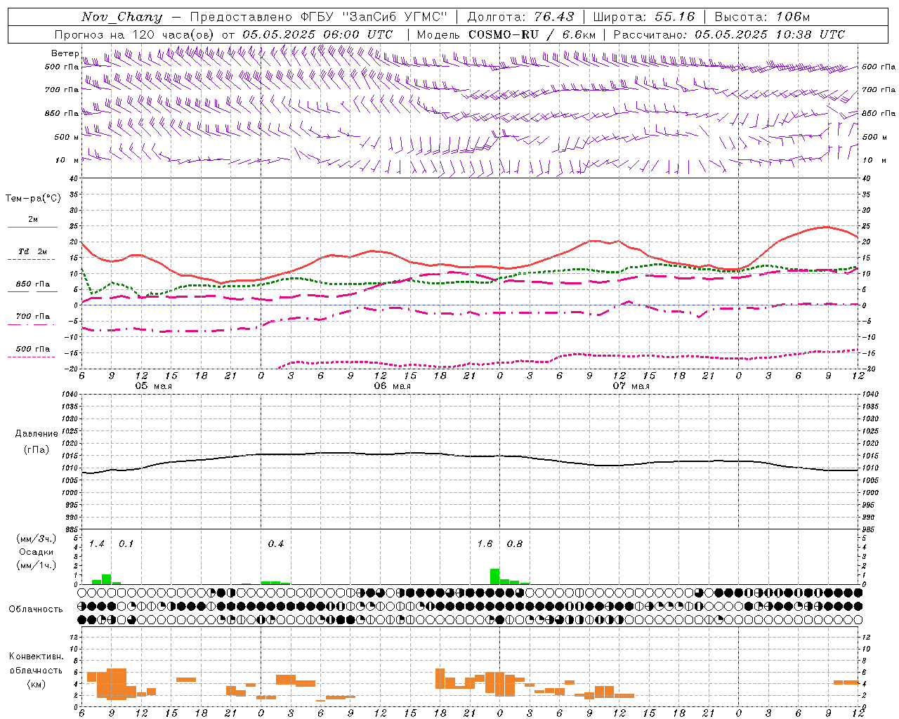Click the Тем-ра(°C) temperature panel label
The width and height of the screenshot is (899, 719).
click(x=33, y=199)
